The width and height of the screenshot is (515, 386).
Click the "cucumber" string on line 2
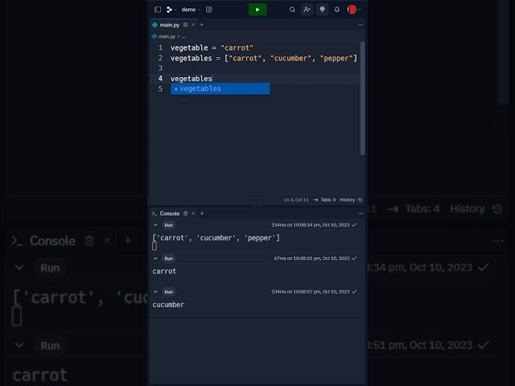(x=290, y=59)
